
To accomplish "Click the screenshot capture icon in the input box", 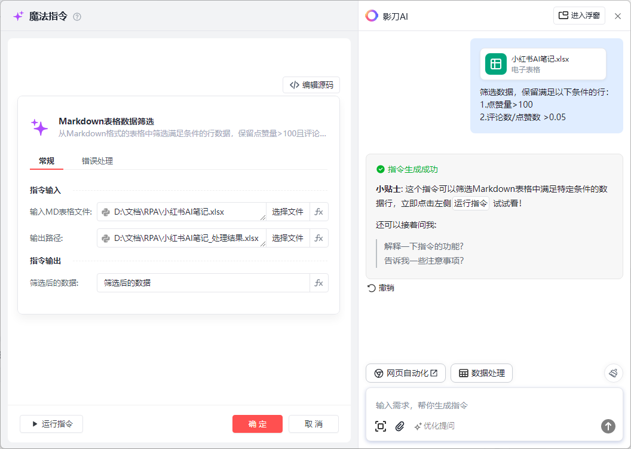I will [x=380, y=426].
